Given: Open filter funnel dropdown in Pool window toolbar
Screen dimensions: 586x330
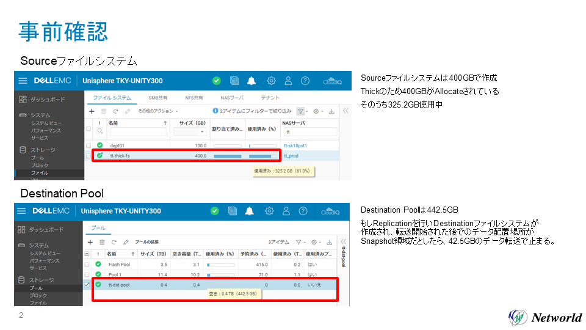Looking at the screenshot, I should pyautogui.click(x=300, y=242).
